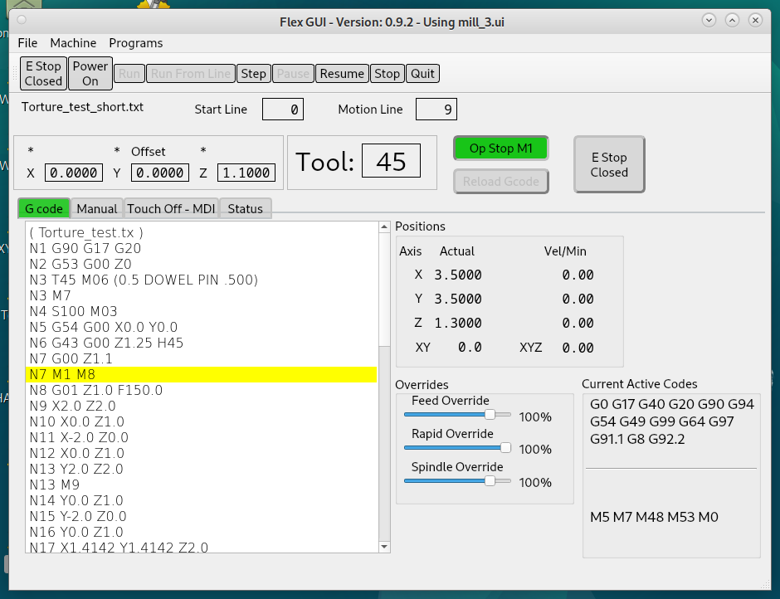Click the window menu button in title bar

point(22,20)
